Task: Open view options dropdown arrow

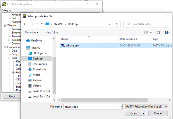Action: (x=151, y=33)
